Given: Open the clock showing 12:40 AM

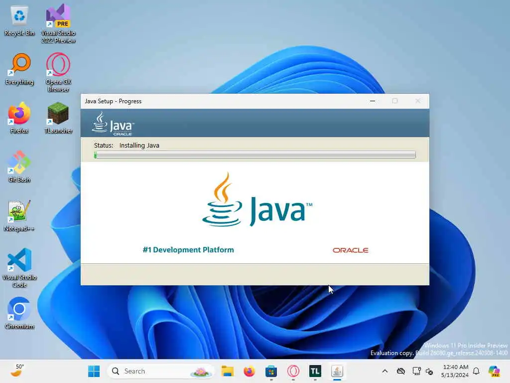Looking at the screenshot, I should [x=455, y=371].
